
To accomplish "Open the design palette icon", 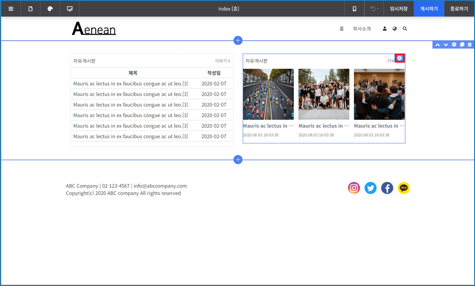I will coord(50,9).
